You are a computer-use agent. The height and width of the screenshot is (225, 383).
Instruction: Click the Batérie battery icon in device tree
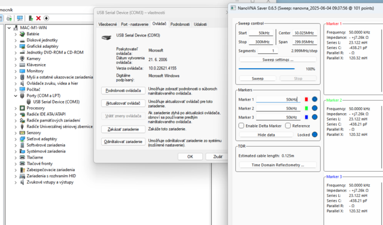[22, 34]
